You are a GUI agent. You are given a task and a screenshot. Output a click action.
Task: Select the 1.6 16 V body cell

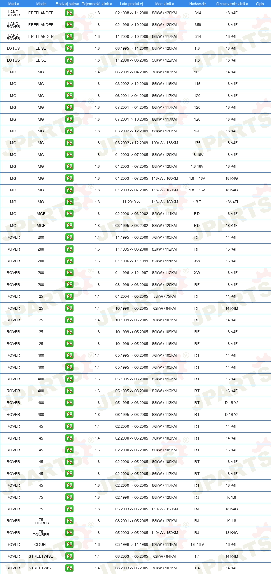[x=197, y=544]
